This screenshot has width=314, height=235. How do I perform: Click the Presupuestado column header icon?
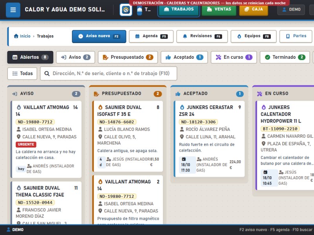tap(96, 94)
